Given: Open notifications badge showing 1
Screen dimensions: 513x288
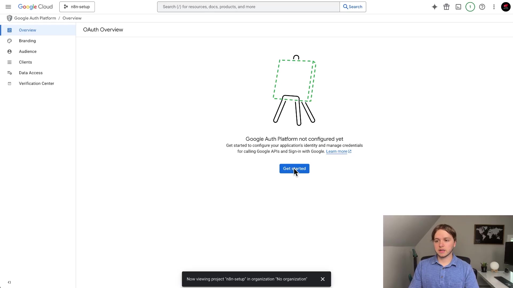Looking at the screenshot, I should 470,7.
